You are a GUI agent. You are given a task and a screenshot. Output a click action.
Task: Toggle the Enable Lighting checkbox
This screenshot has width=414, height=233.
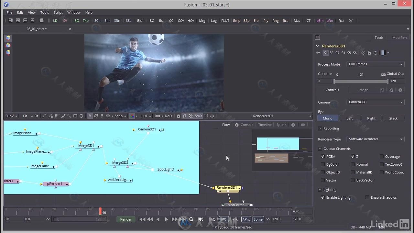point(323,197)
